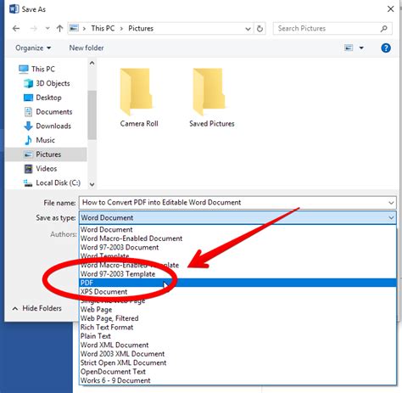Click the Back navigation arrow
The image size is (402, 393).
pos(16,28)
